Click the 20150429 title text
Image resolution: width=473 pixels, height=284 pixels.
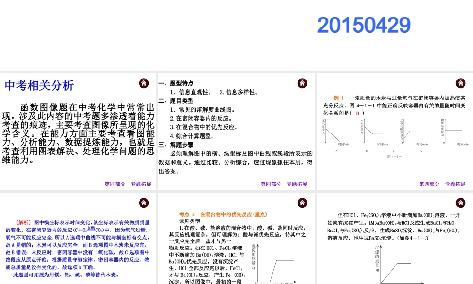364,25
